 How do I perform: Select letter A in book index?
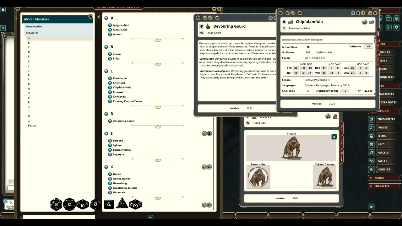pyautogui.click(x=60, y=38)
